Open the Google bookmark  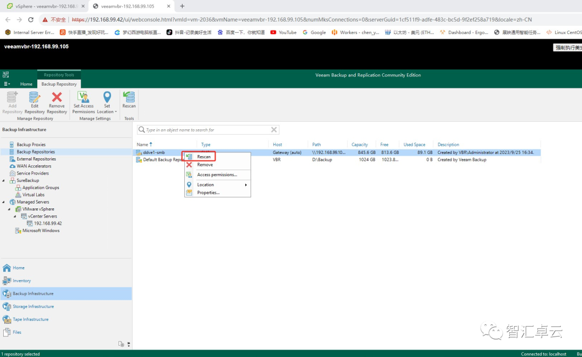[314, 32]
